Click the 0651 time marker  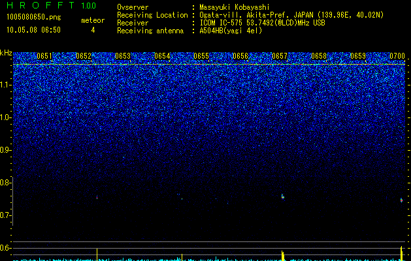(x=44, y=56)
